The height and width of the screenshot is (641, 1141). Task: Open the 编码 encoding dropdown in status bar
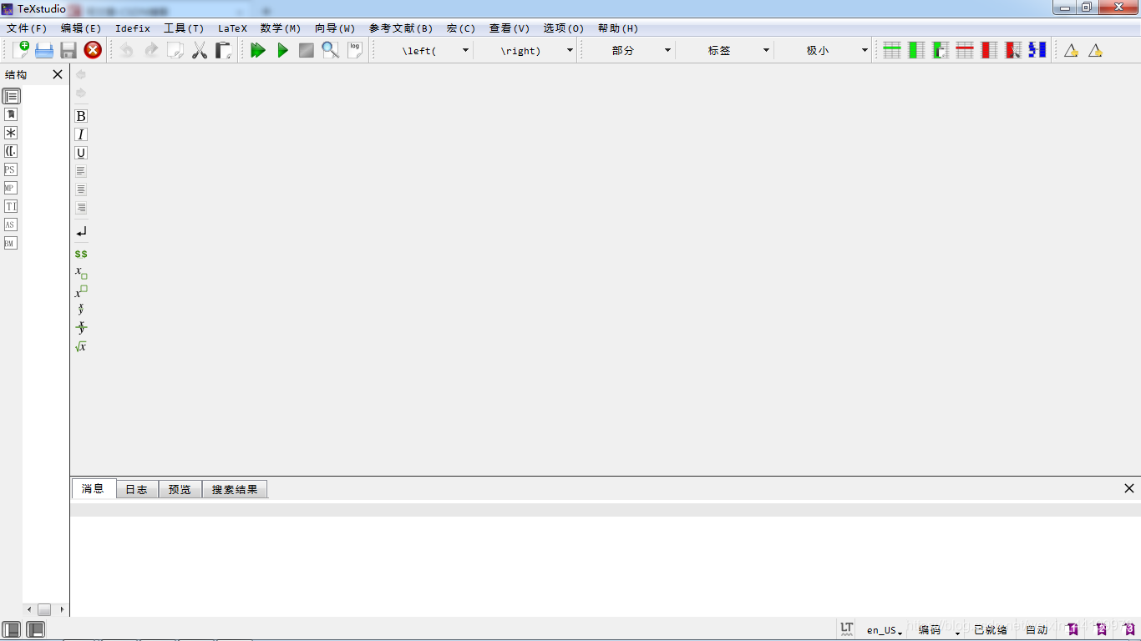(x=939, y=630)
